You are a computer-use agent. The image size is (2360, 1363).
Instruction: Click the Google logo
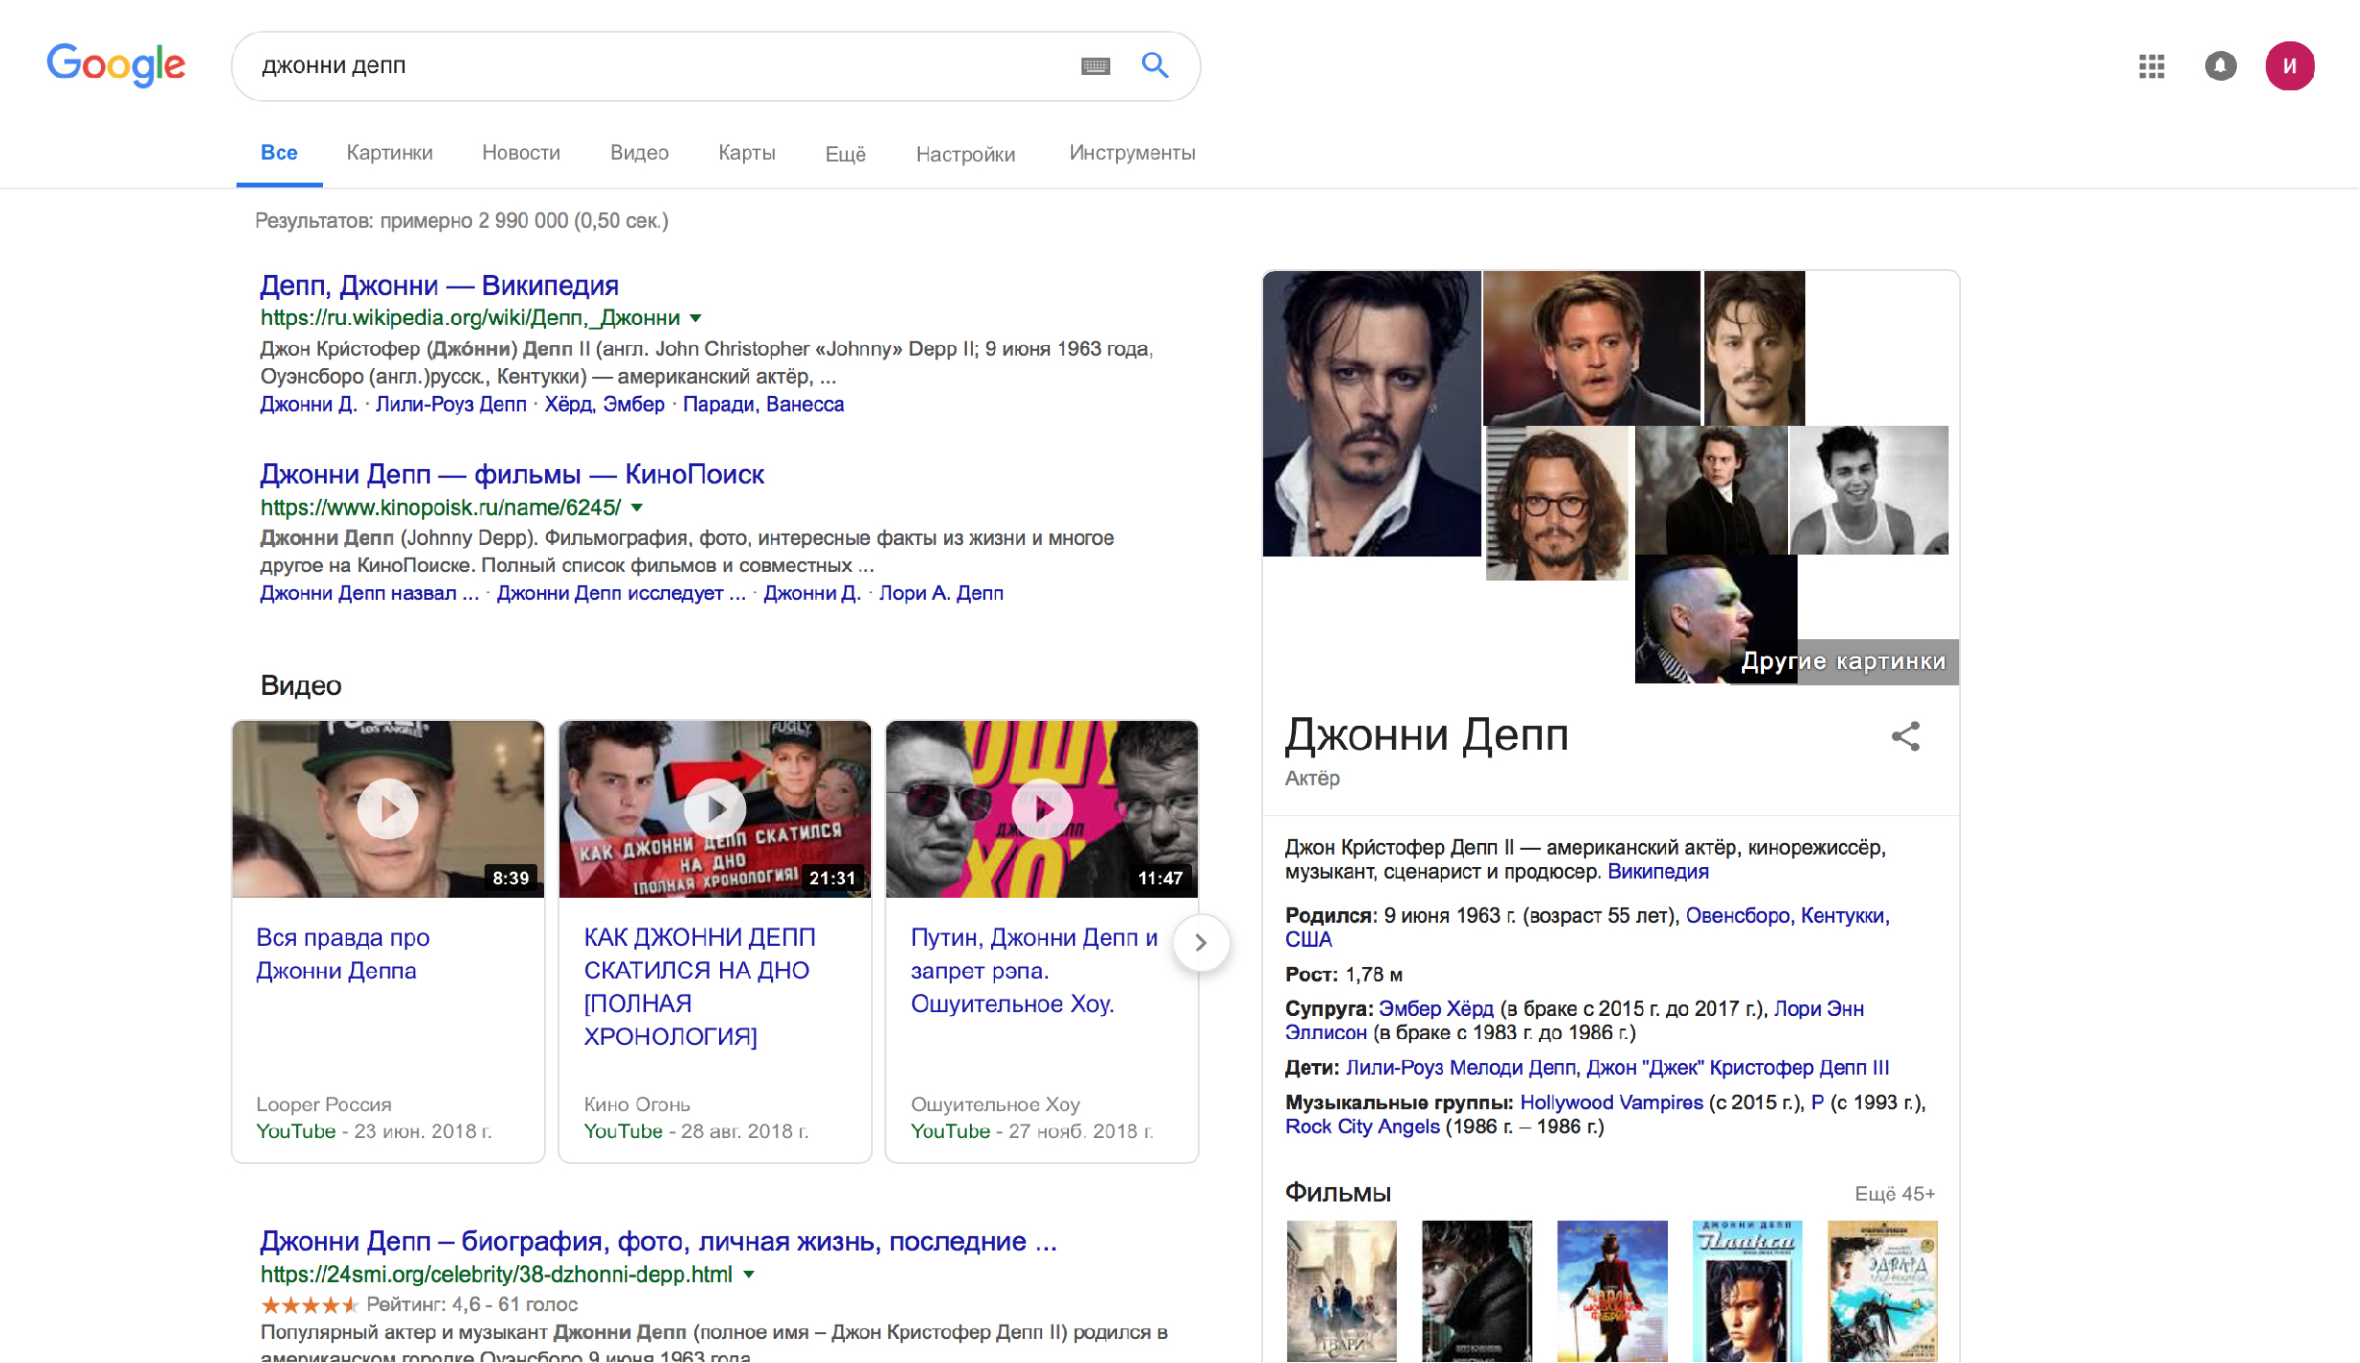[x=115, y=64]
